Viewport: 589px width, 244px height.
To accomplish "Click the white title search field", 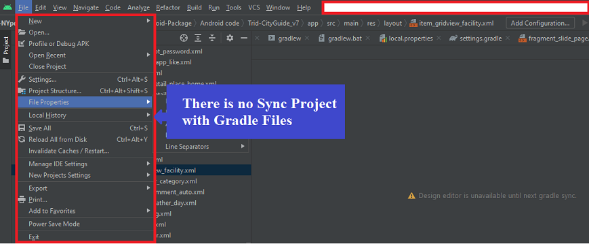I will coord(455,7).
